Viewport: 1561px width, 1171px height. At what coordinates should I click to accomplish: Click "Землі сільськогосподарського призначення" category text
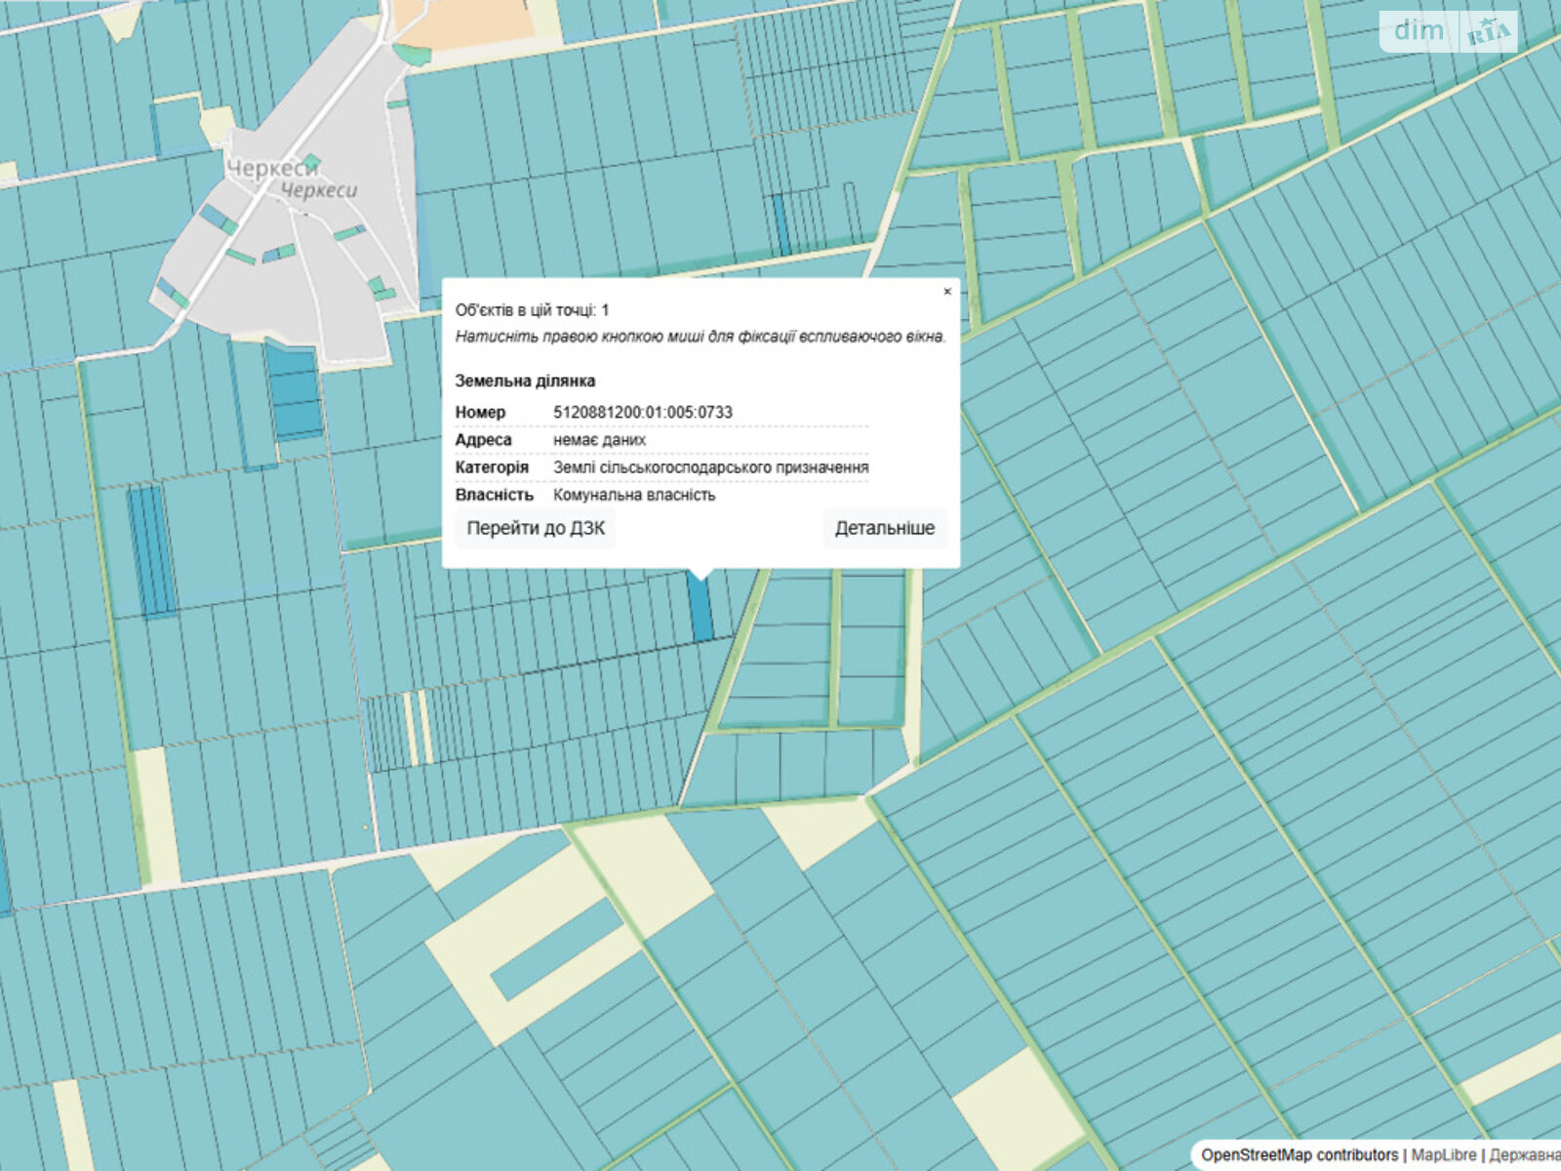[710, 468]
